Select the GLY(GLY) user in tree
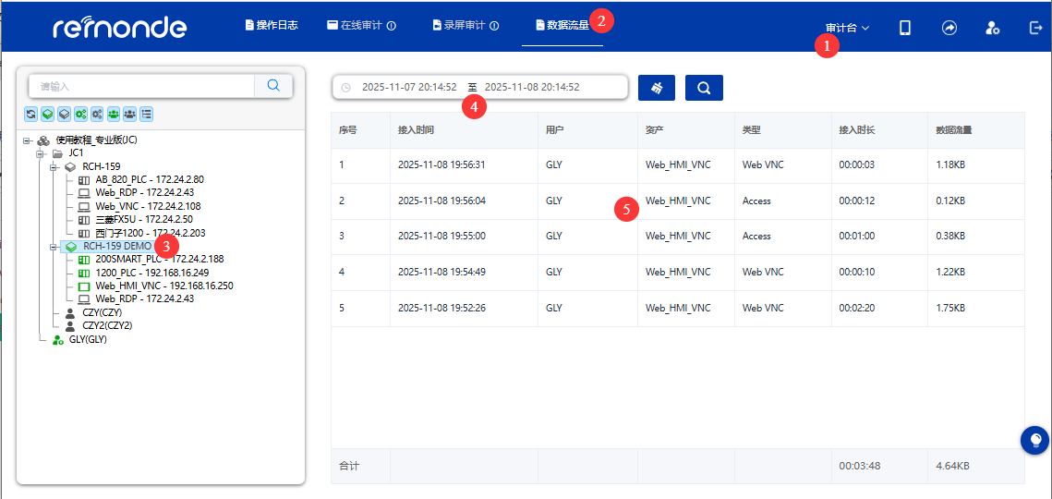Screen dimensions: 1052x499 coord(88,340)
